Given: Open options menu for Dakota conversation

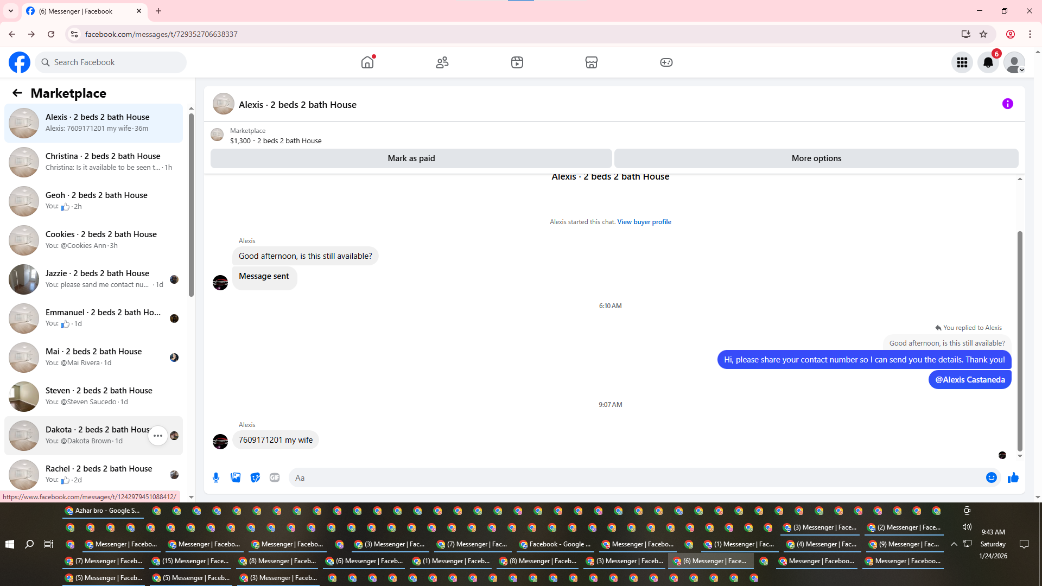Looking at the screenshot, I should [x=158, y=436].
